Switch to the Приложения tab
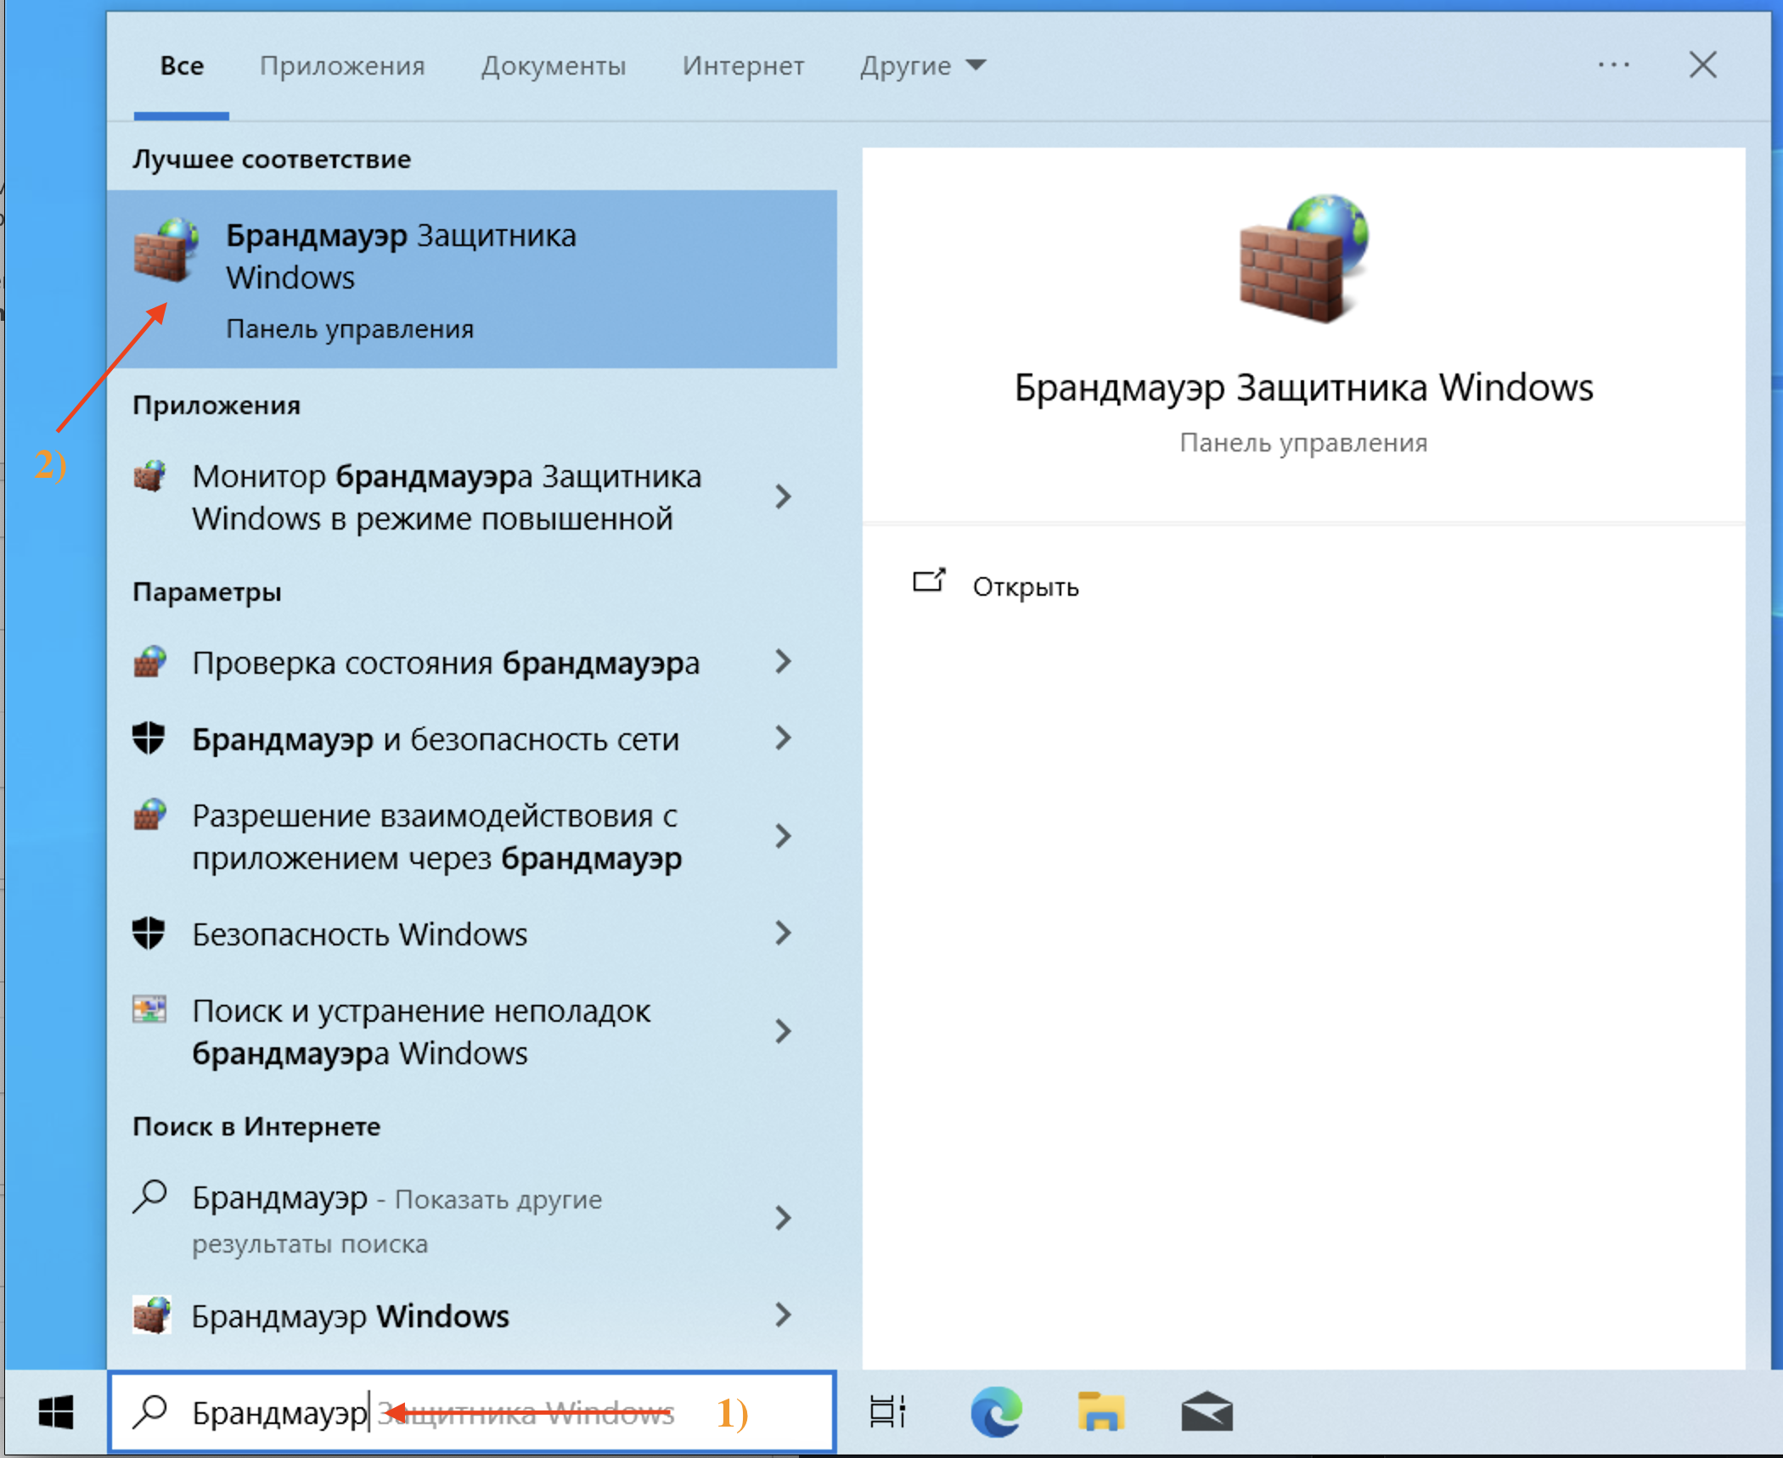Image resolution: width=1783 pixels, height=1458 pixels. tap(342, 66)
